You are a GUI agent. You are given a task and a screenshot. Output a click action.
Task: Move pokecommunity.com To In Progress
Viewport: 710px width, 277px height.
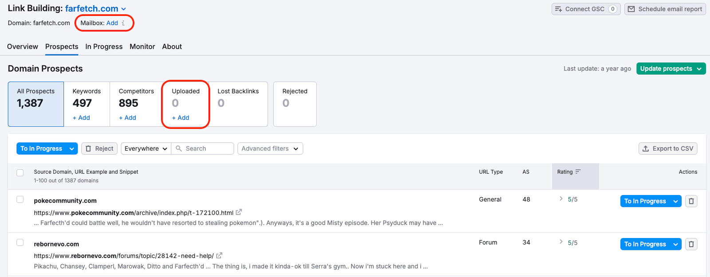point(645,201)
